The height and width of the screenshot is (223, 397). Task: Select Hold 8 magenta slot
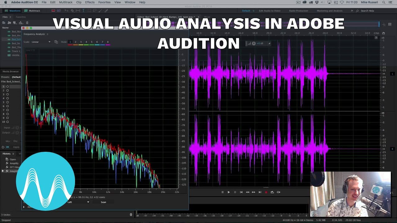click(108, 42)
